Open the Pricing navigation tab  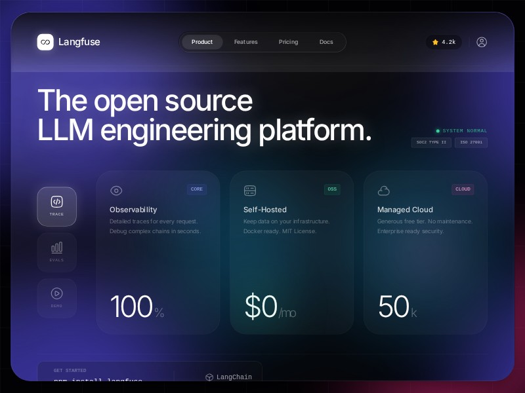(288, 42)
